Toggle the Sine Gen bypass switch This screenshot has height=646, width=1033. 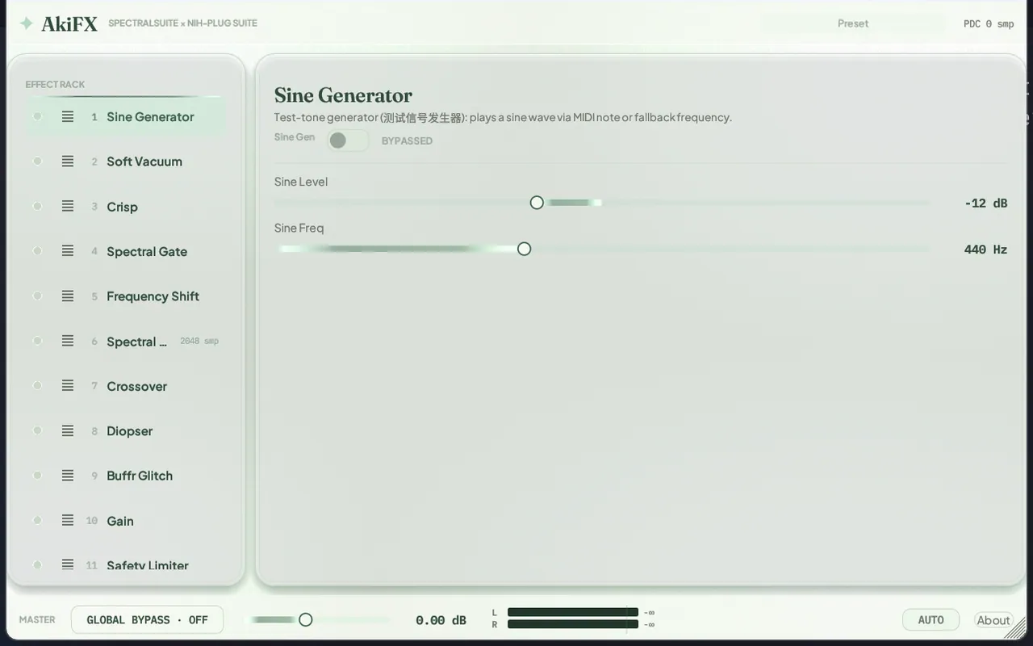point(348,141)
